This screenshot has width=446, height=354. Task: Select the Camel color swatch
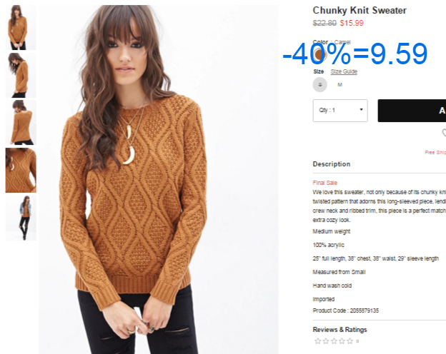point(319,54)
